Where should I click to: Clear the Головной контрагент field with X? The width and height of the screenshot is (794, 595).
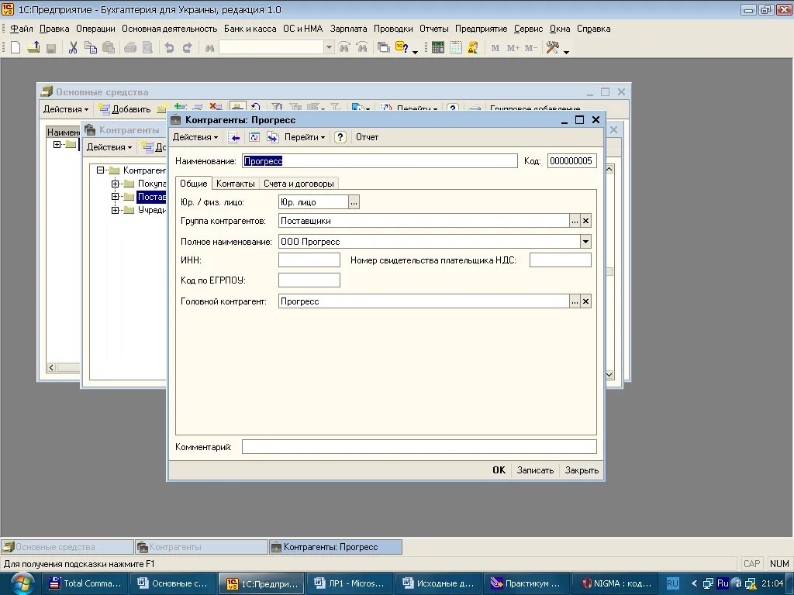click(x=585, y=301)
